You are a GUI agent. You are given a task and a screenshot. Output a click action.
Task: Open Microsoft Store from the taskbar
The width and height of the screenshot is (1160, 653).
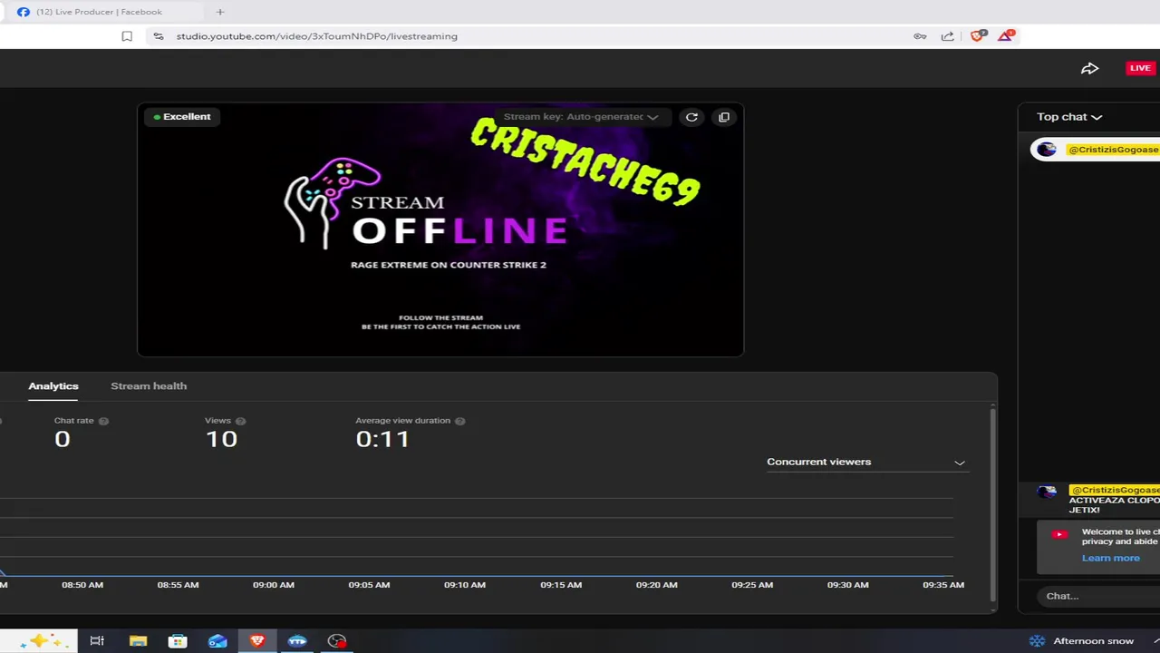click(178, 641)
